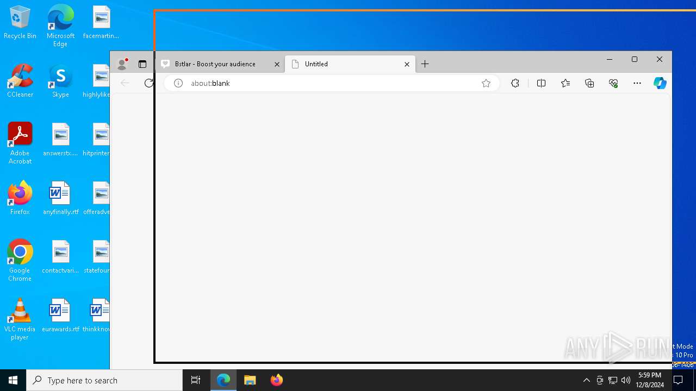Open the tab actions menu icon
Viewport: 696px width, 391px height.
tap(142, 64)
